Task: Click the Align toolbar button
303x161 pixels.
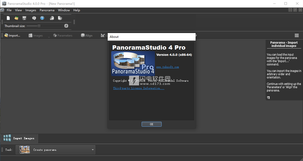Action: (87, 36)
